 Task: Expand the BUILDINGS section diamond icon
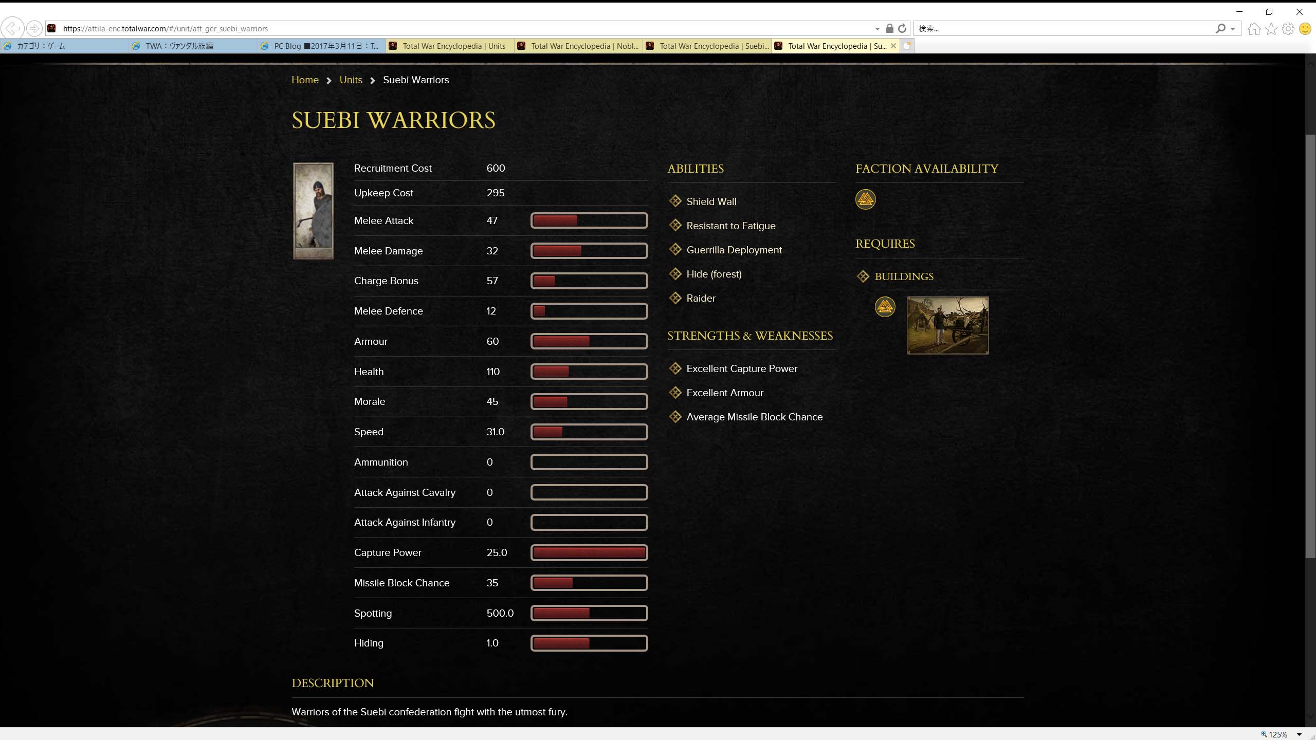(863, 276)
